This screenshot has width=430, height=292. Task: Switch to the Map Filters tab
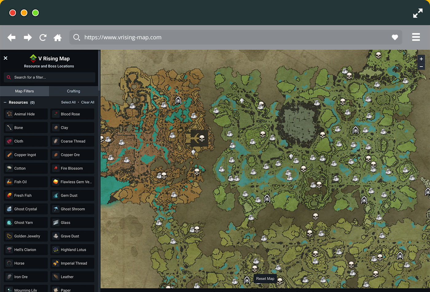(25, 91)
